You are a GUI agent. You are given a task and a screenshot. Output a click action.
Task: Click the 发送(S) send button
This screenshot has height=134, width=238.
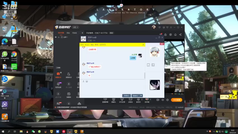pyautogui.click(x=135, y=96)
